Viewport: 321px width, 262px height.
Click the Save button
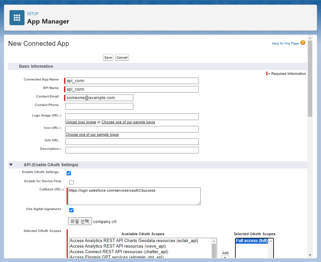click(x=108, y=57)
